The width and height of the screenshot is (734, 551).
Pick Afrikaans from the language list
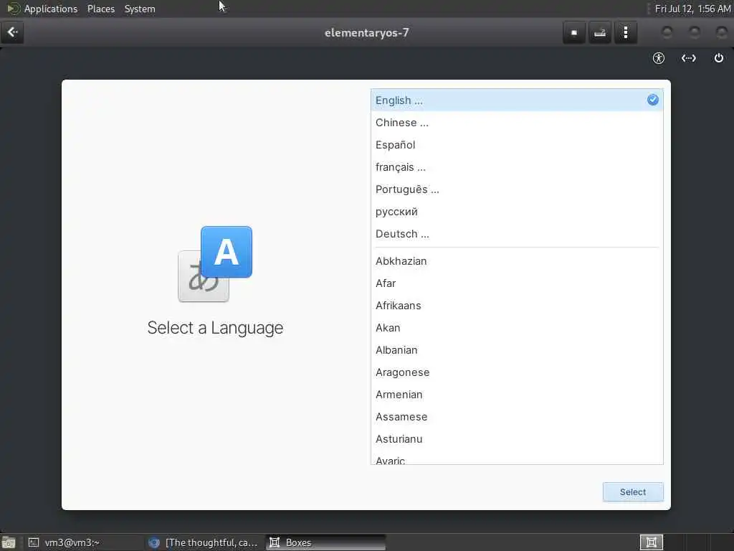[517, 306]
